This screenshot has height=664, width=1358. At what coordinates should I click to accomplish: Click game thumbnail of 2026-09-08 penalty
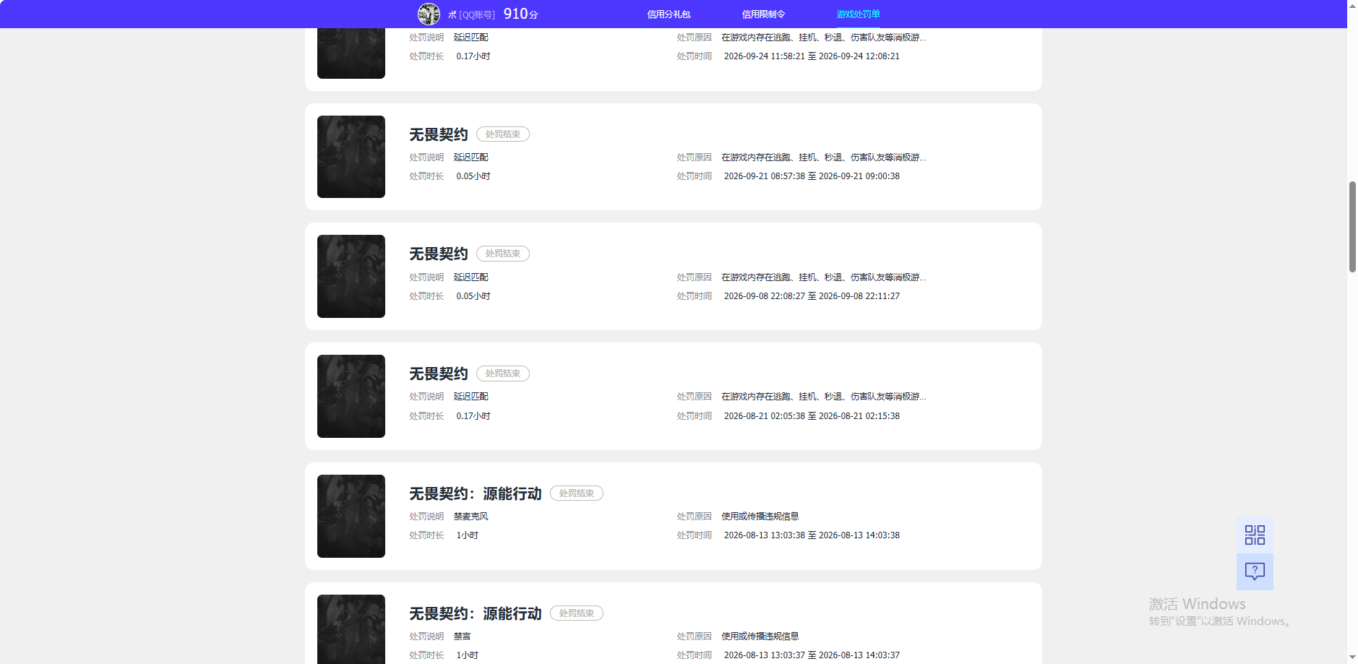[x=351, y=276]
